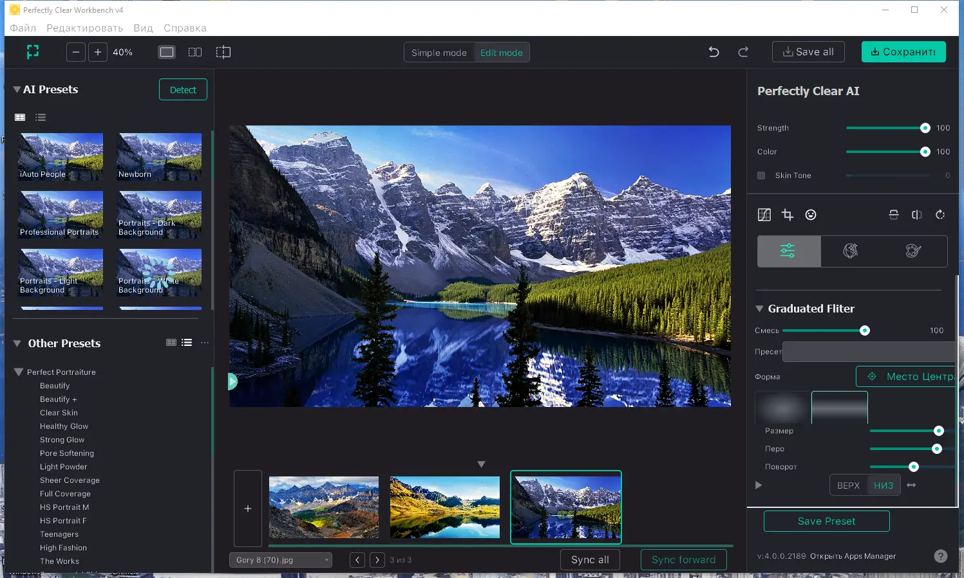
Task: Add a new image with plus tile
Action: tap(248, 509)
